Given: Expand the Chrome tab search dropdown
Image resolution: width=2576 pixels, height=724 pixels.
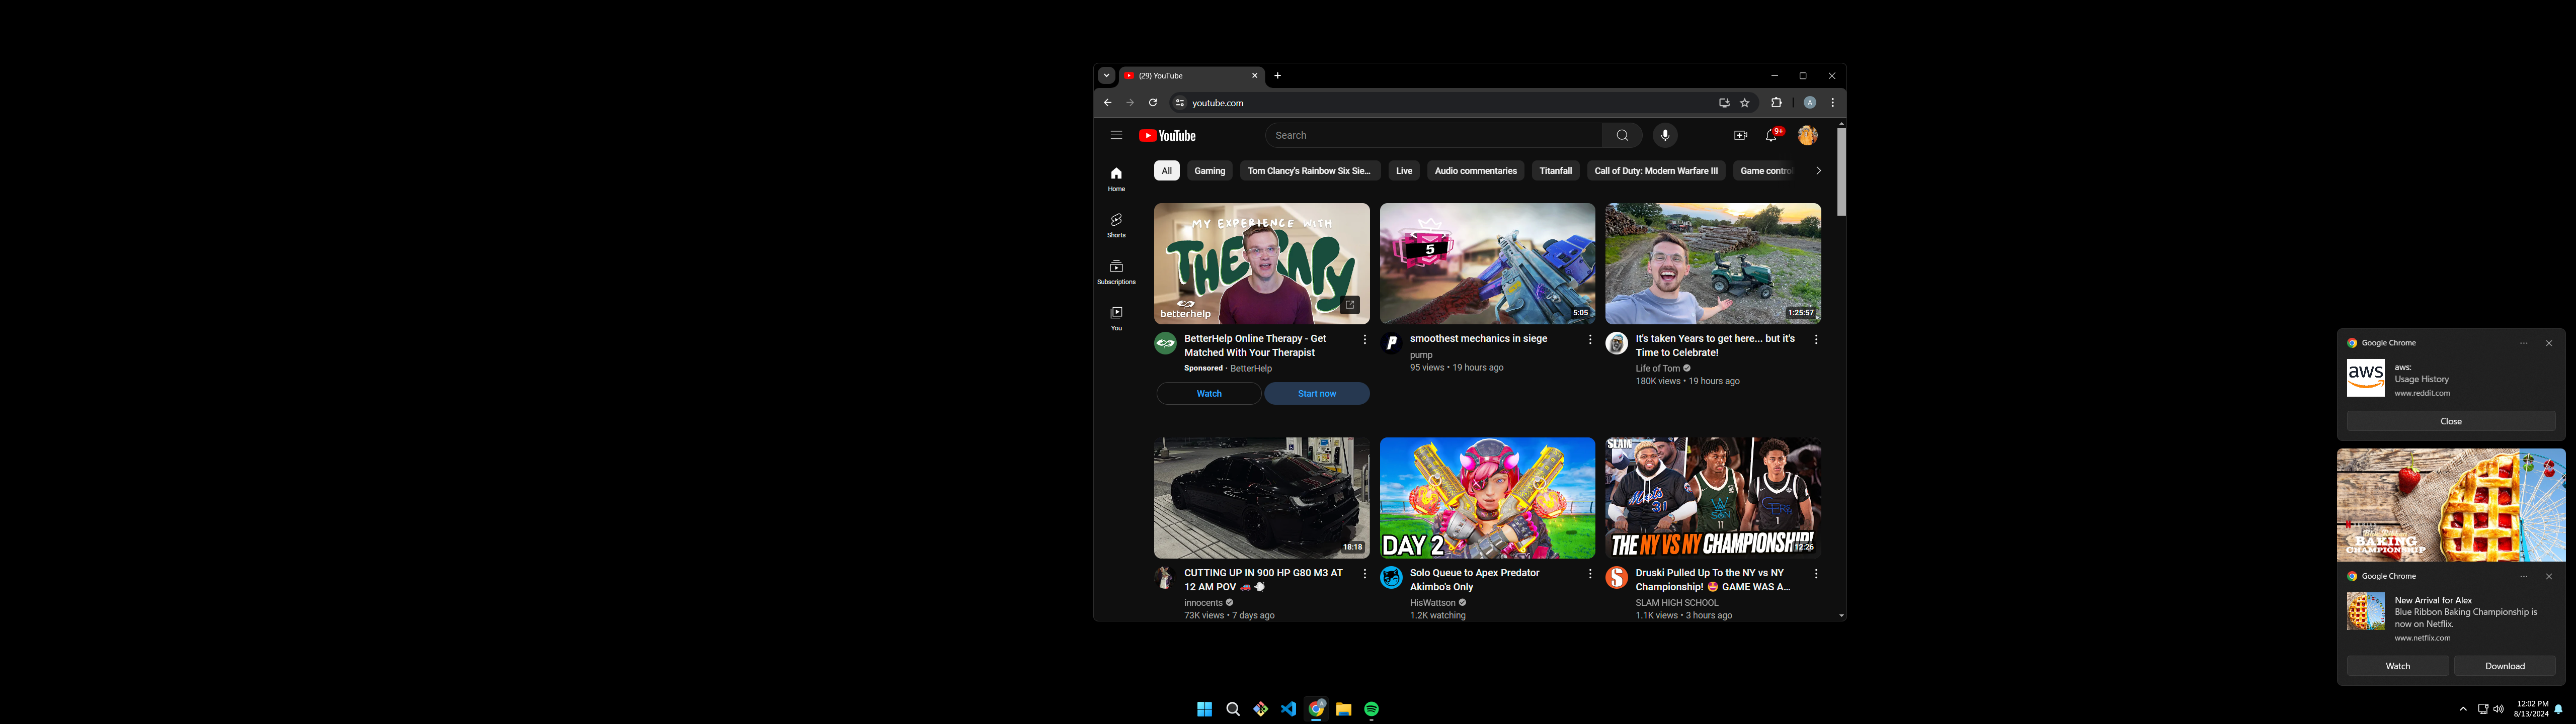Looking at the screenshot, I should pyautogui.click(x=1106, y=76).
